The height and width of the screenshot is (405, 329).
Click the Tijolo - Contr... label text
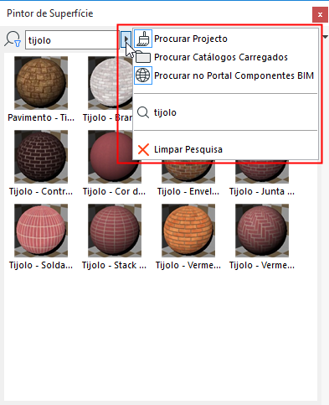point(41,191)
